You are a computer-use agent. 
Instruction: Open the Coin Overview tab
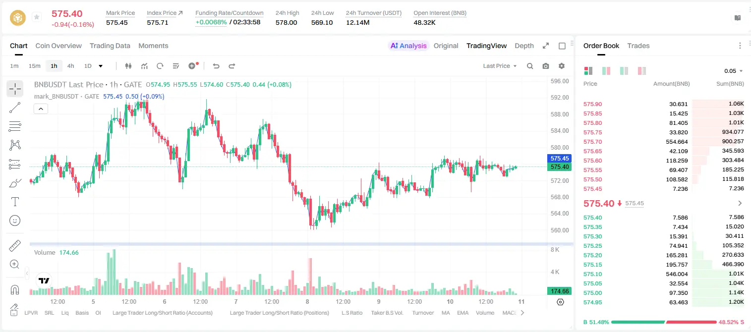pos(58,46)
